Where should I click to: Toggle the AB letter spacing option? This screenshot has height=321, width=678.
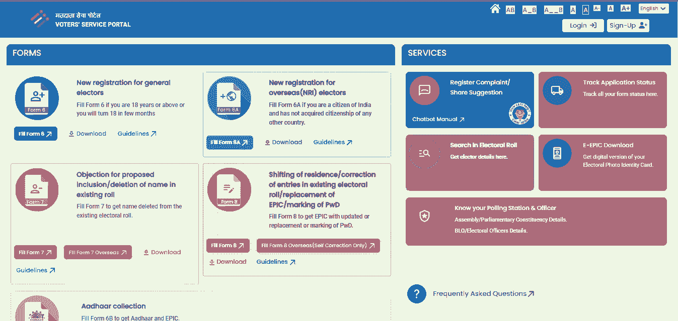click(x=510, y=9)
